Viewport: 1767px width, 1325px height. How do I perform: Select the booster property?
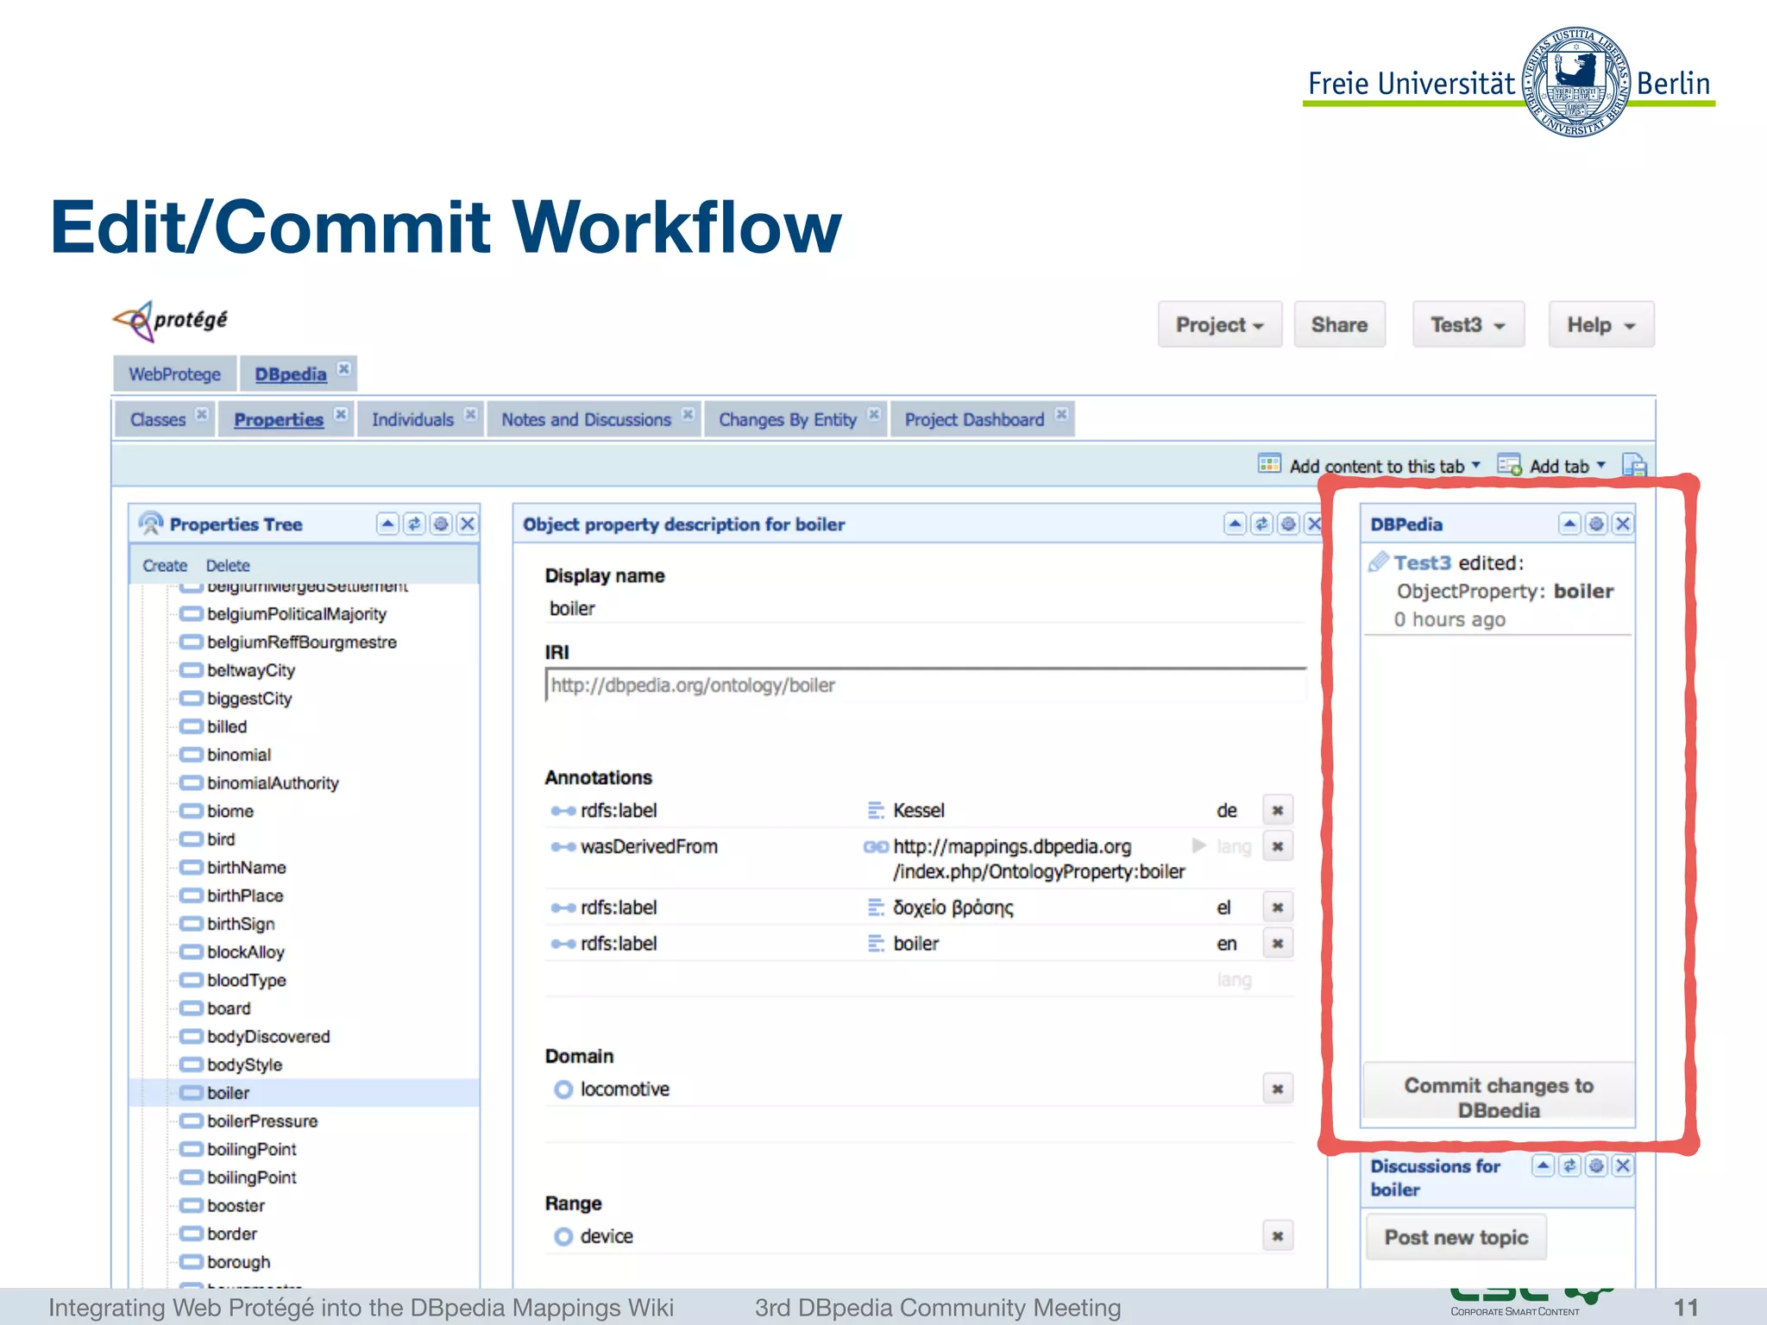pyautogui.click(x=236, y=1206)
